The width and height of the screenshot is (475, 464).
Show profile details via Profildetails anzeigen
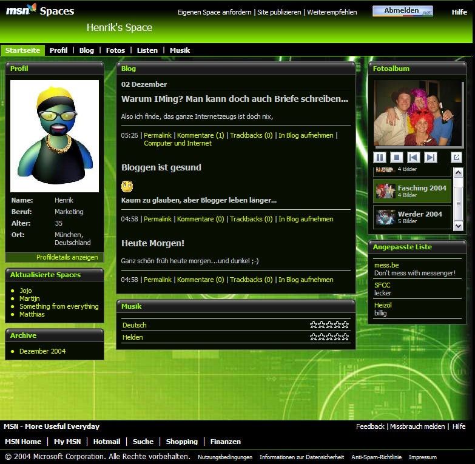(x=67, y=257)
